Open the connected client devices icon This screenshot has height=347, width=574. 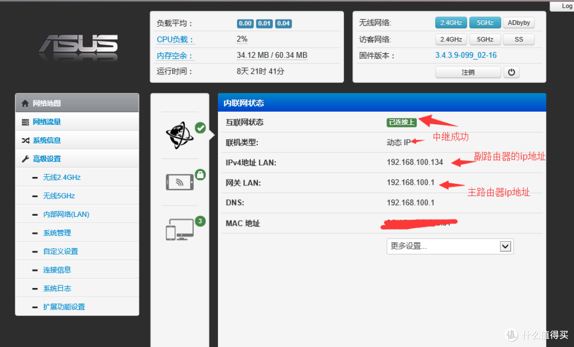coord(180,230)
